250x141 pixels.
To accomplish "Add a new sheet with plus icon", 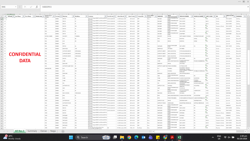I will point(63,131).
